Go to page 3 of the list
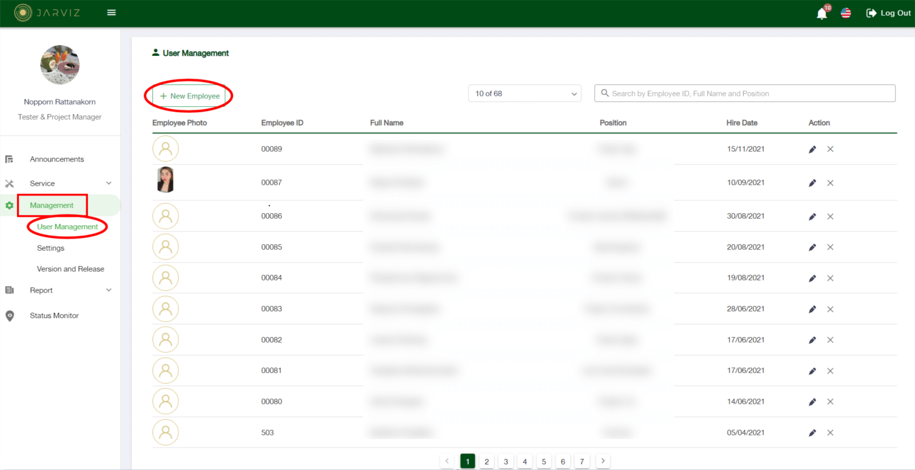Screen dimensions: 915x470 505,461
